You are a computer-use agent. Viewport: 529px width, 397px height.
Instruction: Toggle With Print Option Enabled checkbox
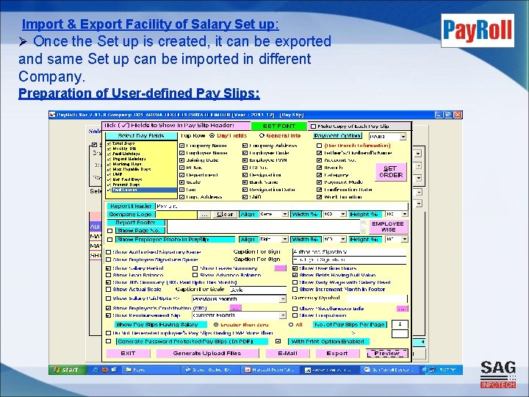[x=278, y=341]
